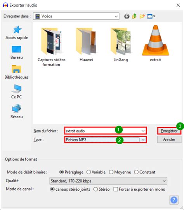Expand the Qualité dropdown
The width and height of the screenshot is (184, 210).
tap(108, 181)
